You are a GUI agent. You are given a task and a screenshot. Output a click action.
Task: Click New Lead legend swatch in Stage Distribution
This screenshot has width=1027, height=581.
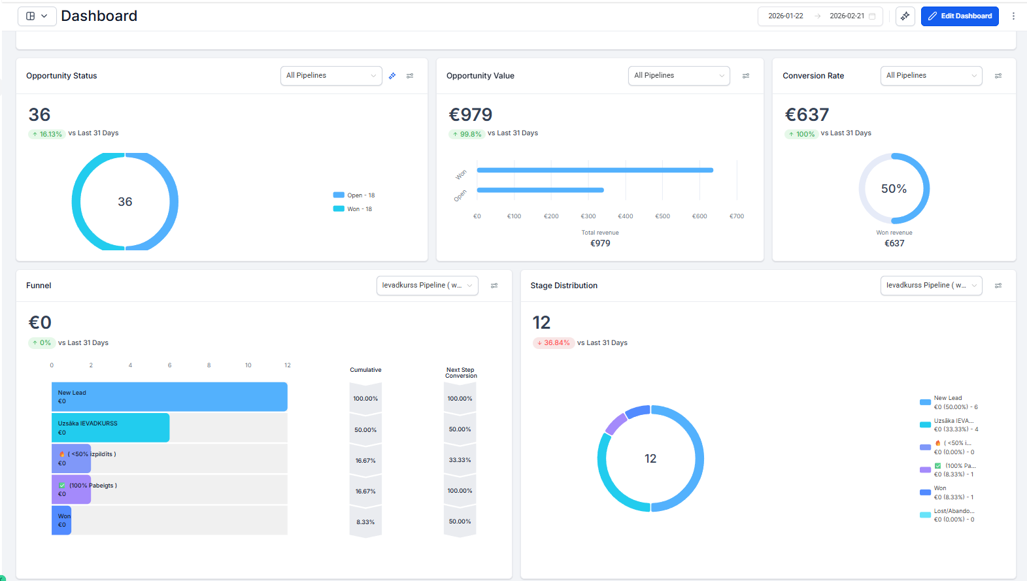(x=925, y=403)
